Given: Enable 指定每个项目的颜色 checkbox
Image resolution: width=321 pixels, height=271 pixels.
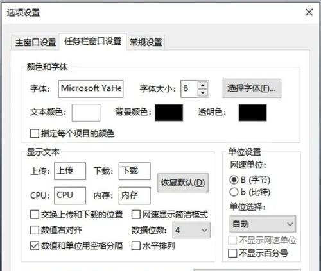Looking at the screenshot, I should (35, 134).
